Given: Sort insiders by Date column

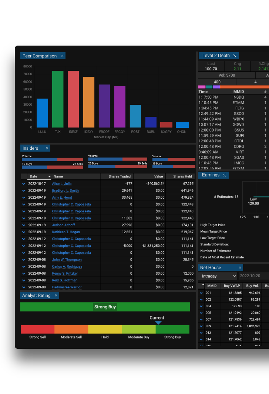Looking at the screenshot, I should 39,176.
